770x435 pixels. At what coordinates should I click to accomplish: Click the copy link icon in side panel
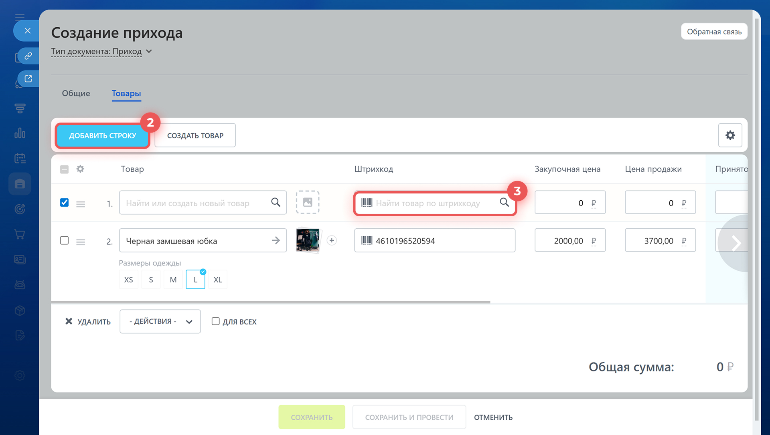point(28,56)
